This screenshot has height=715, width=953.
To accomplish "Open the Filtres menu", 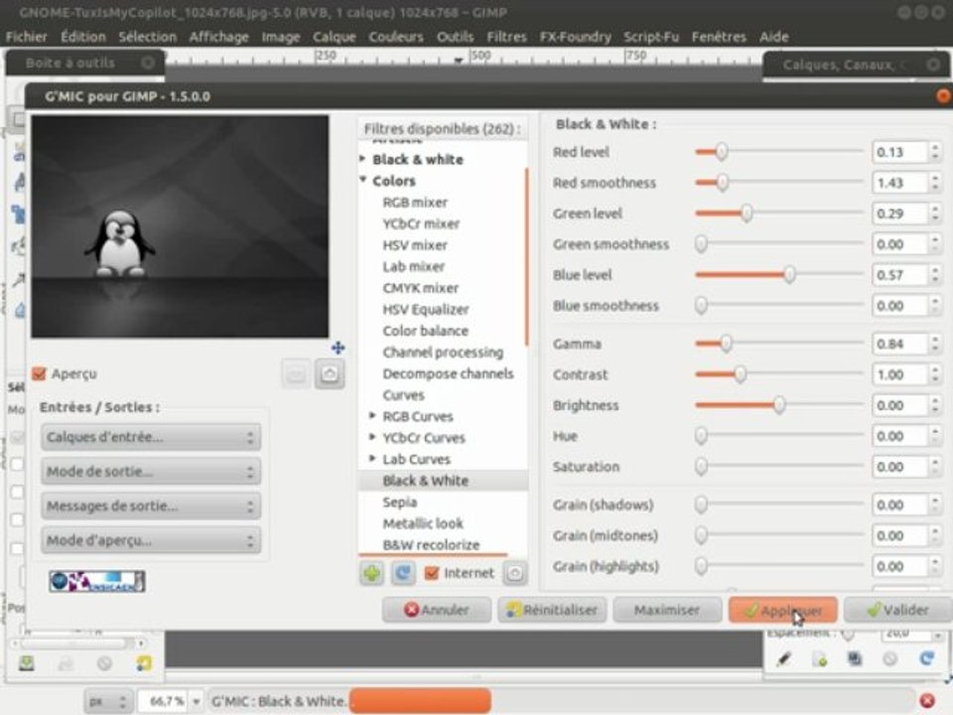I will pos(506,37).
